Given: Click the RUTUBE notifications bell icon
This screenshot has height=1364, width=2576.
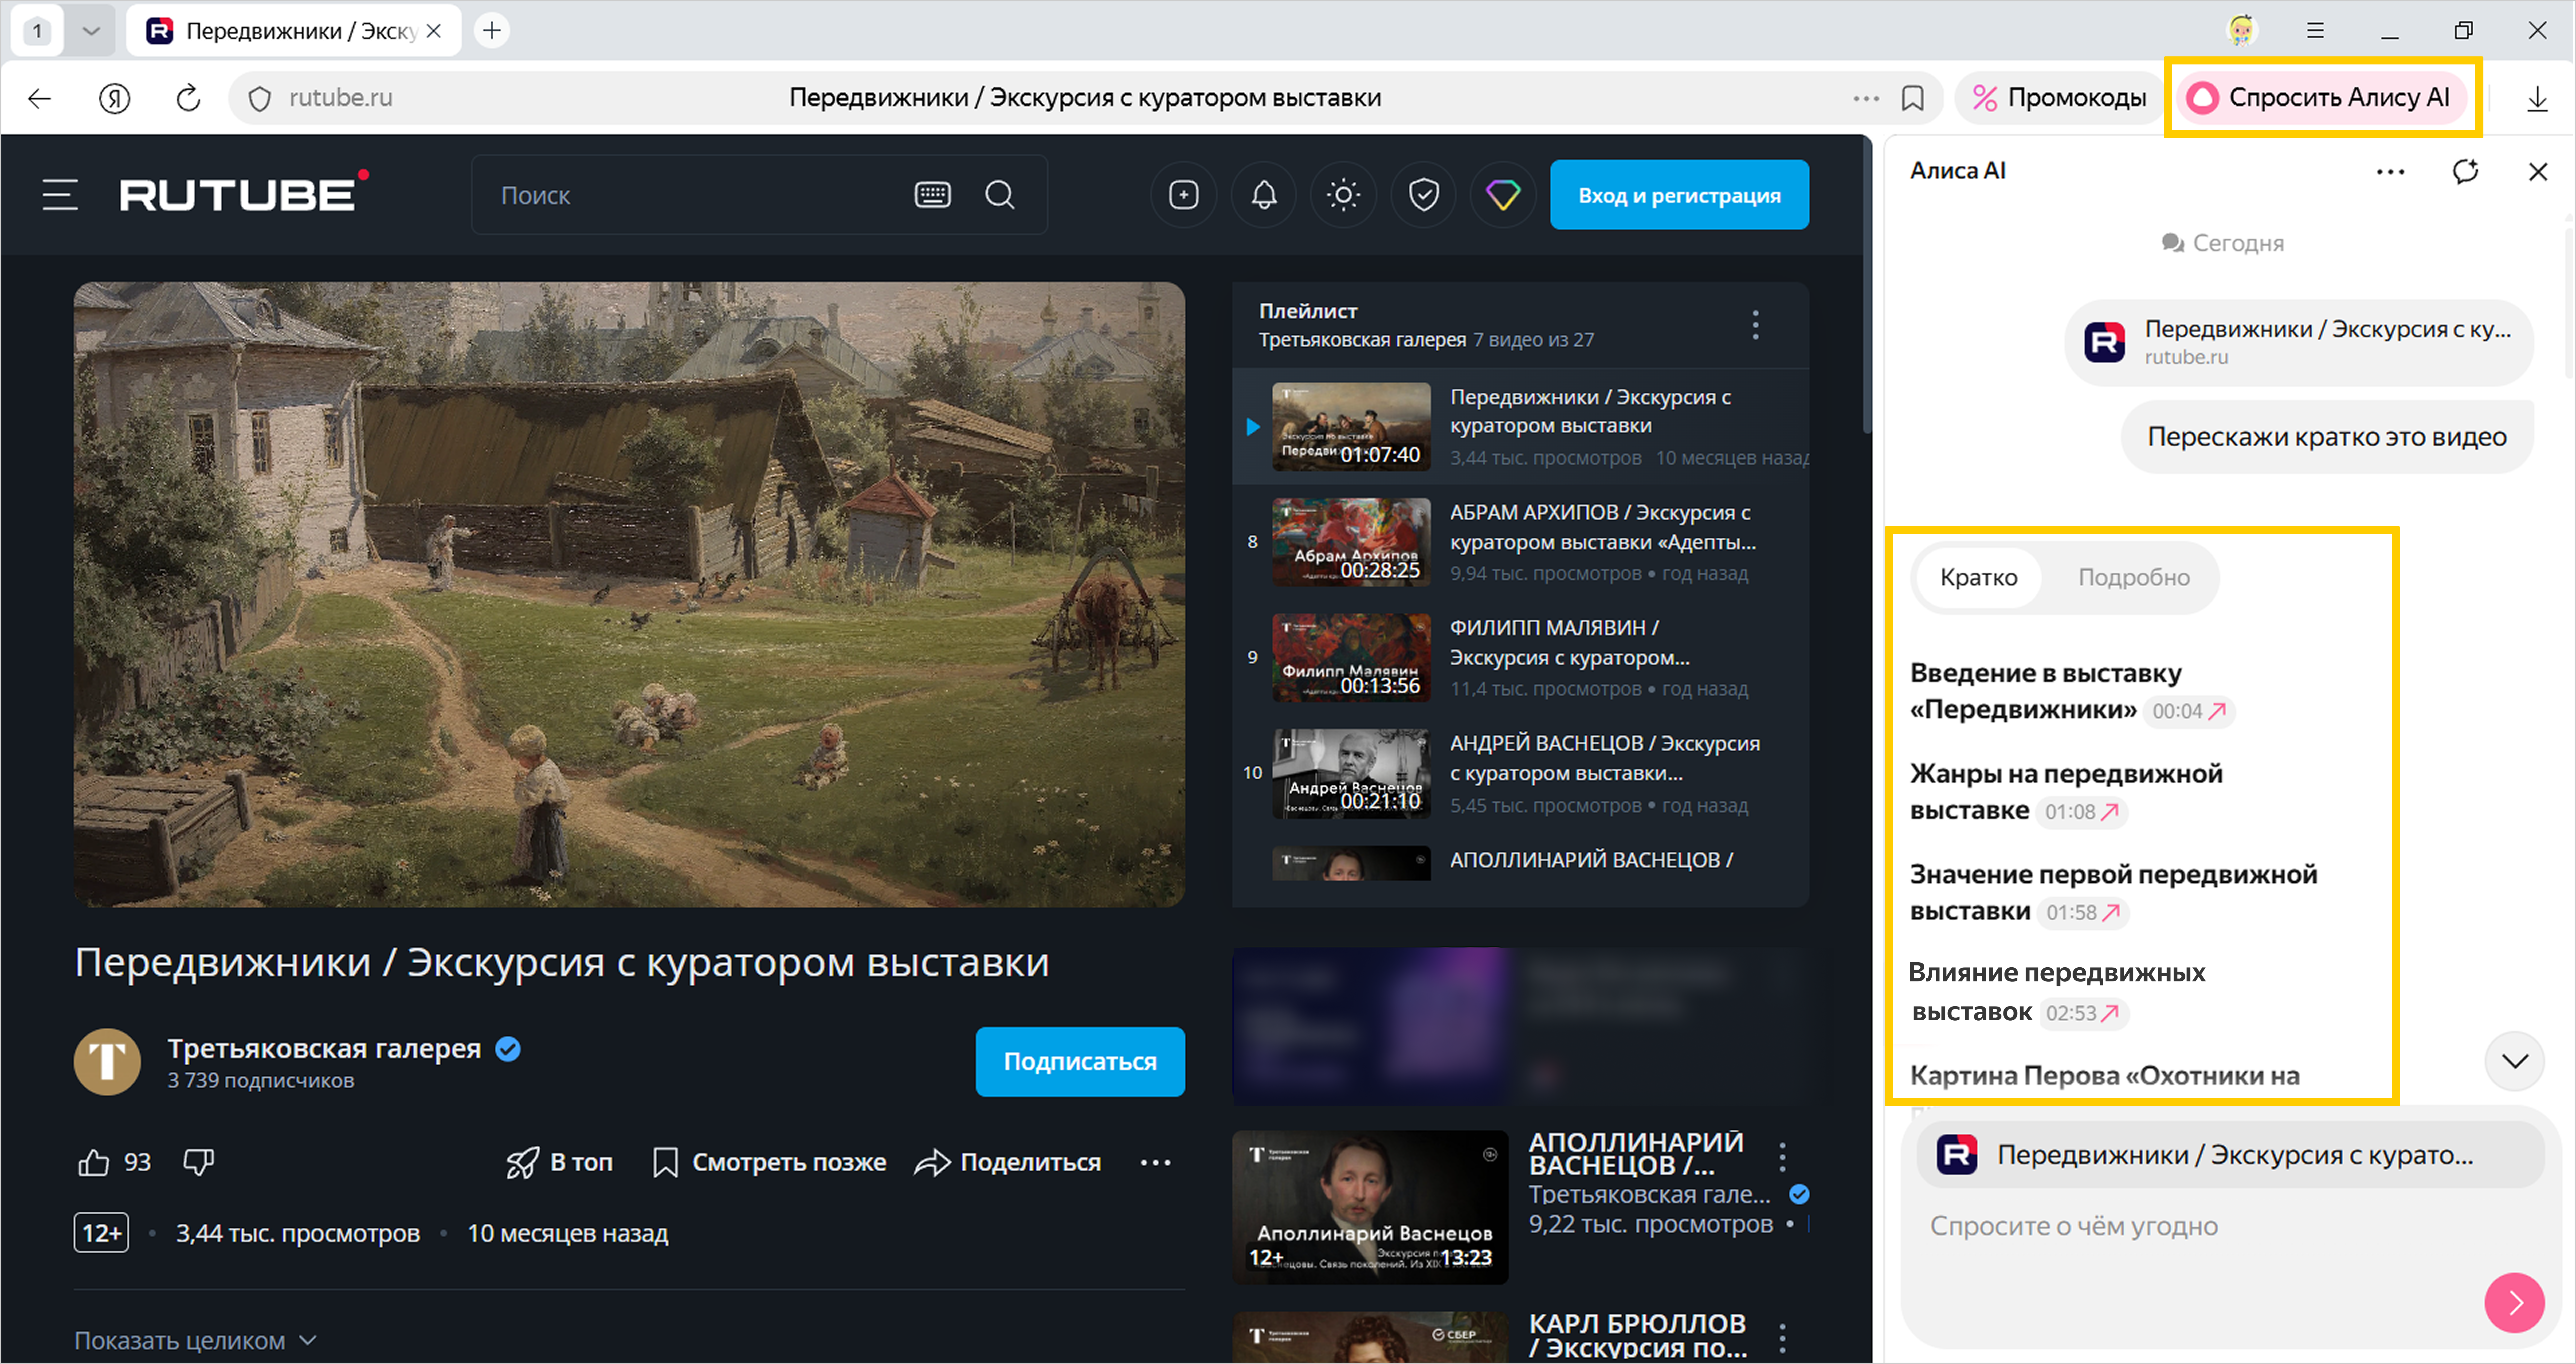Looking at the screenshot, I should 1264,195.
